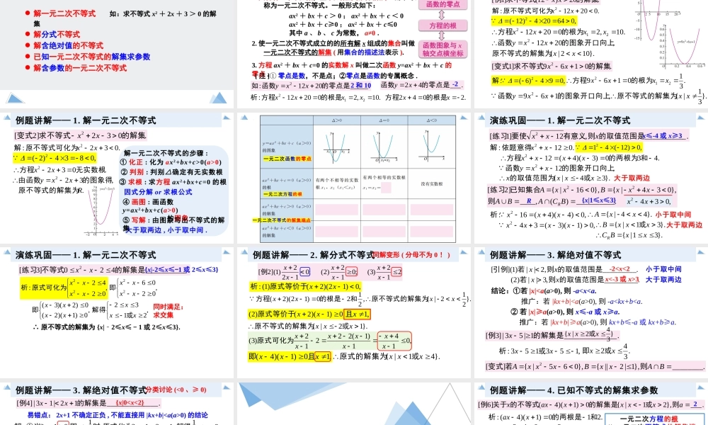Select the practice slide containing [练习1]
This screenshot has height=425, width=708.
(x=591, y=178)
